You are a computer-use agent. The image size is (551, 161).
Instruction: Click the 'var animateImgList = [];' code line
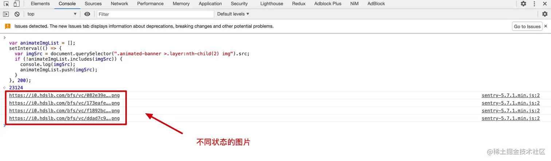coord(42,43)
